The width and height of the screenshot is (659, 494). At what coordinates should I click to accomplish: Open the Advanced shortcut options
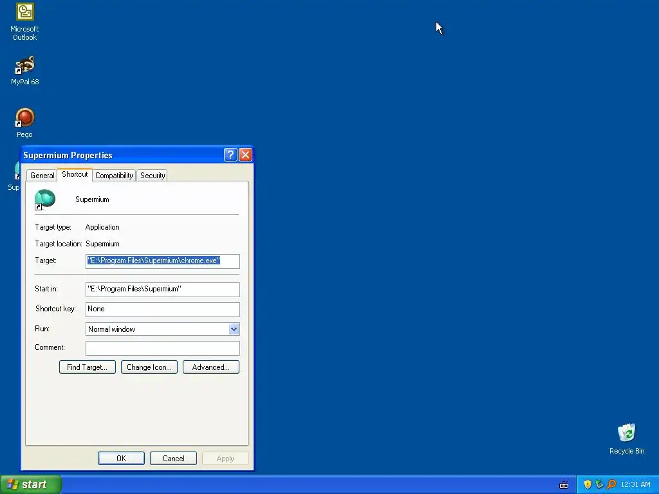coord(211,367)
